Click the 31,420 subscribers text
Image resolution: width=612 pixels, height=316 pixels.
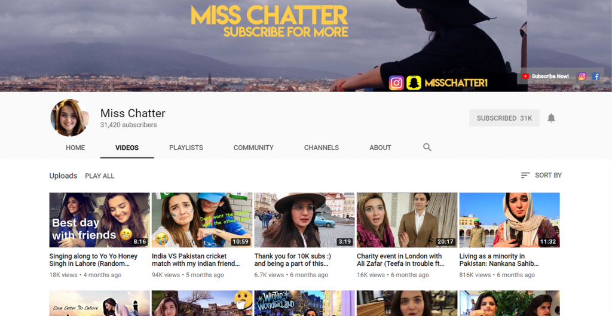coord(128,125)
